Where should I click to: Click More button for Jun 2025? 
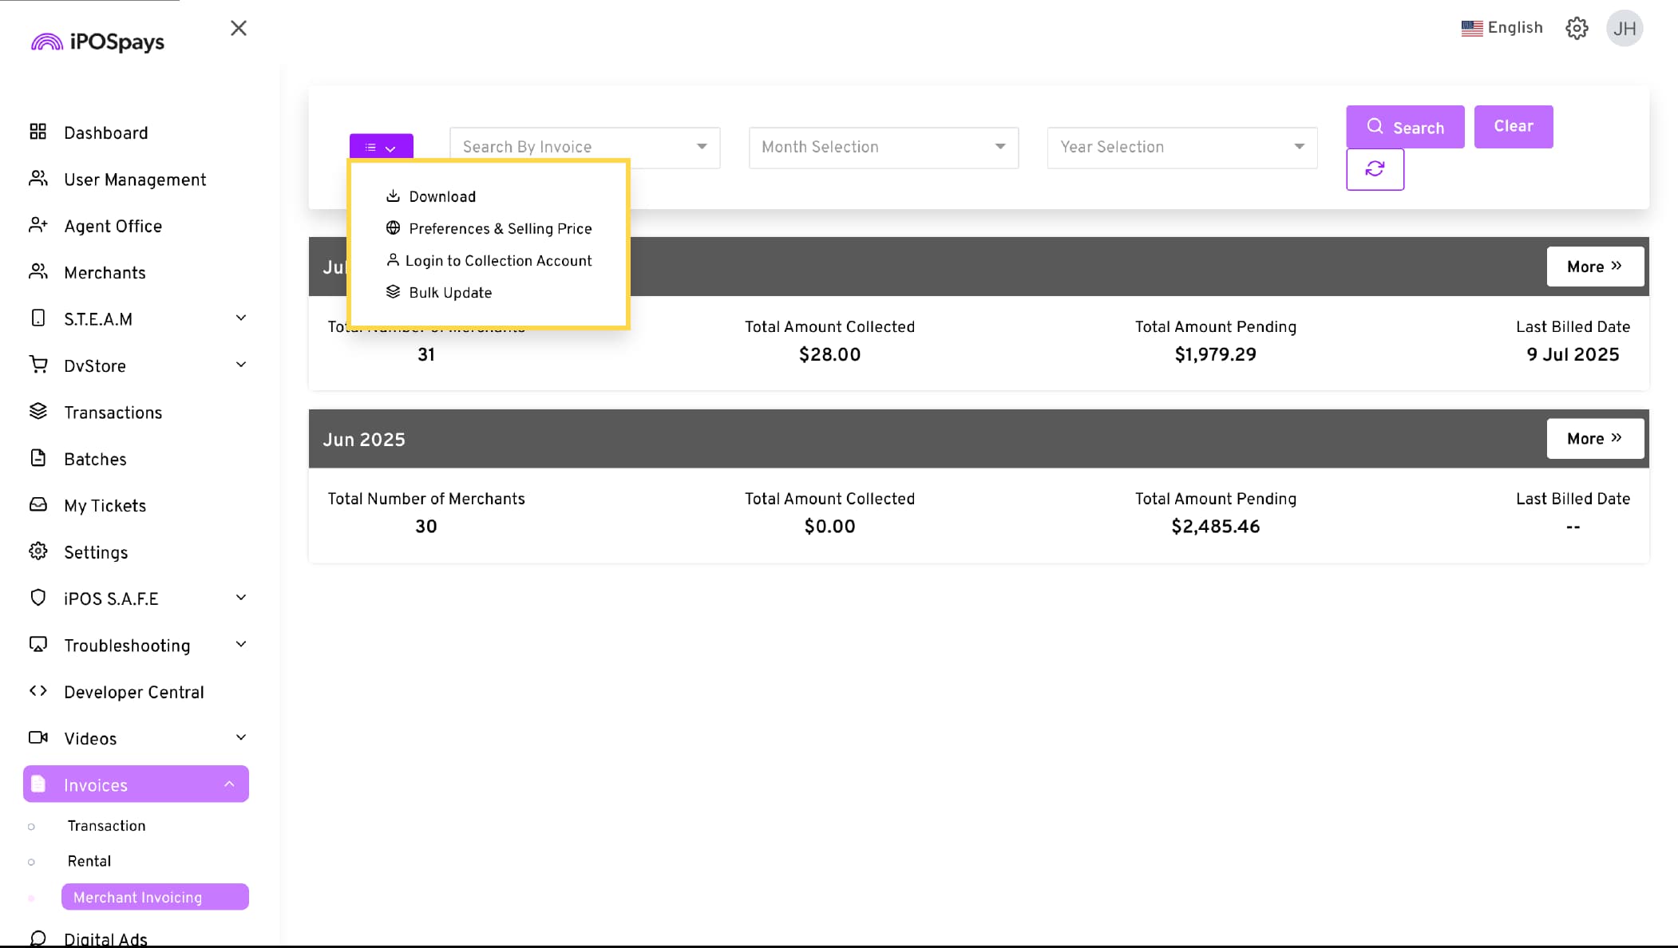point(1594,439)
